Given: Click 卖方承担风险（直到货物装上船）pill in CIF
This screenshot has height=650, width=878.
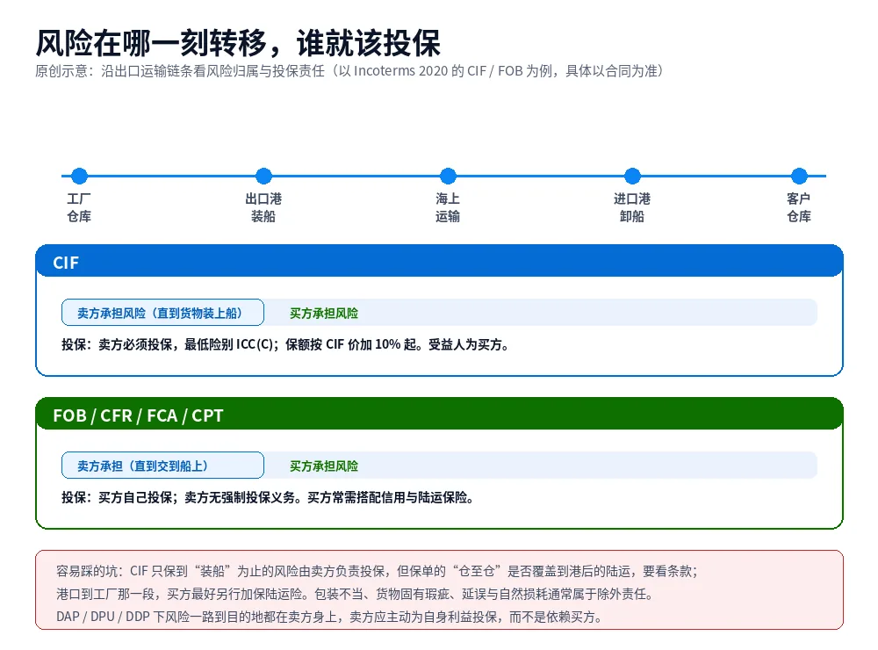Looking at the screenshot, I should 162,313.
